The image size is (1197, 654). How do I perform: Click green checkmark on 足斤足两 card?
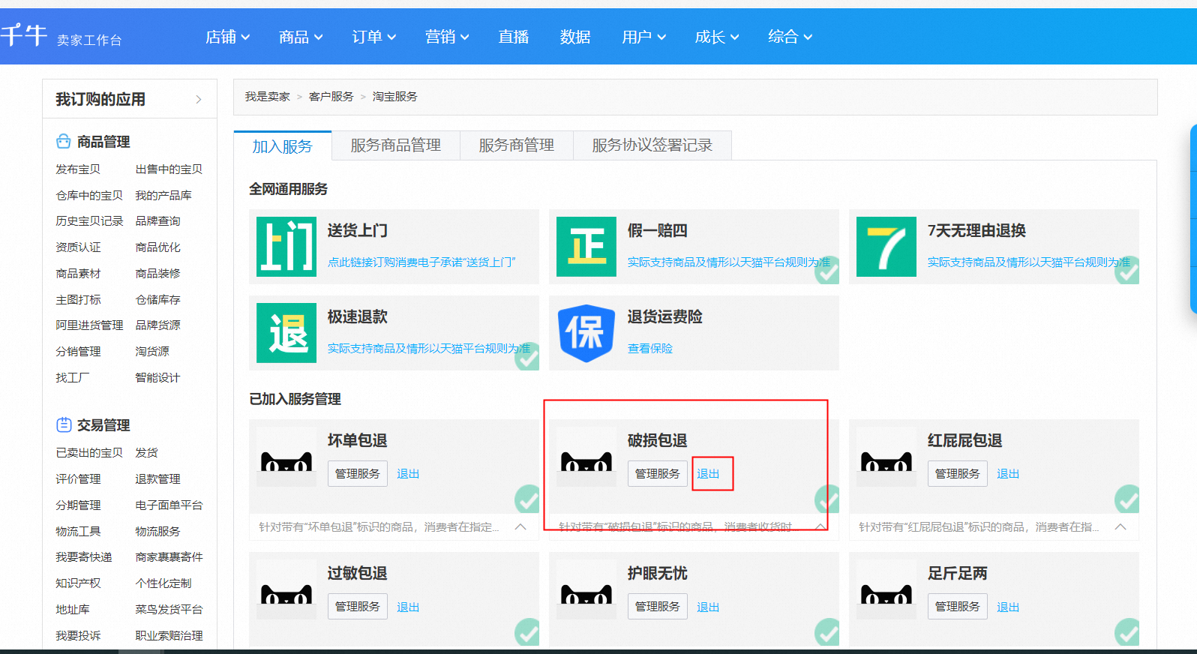(x=1126, y=632)
